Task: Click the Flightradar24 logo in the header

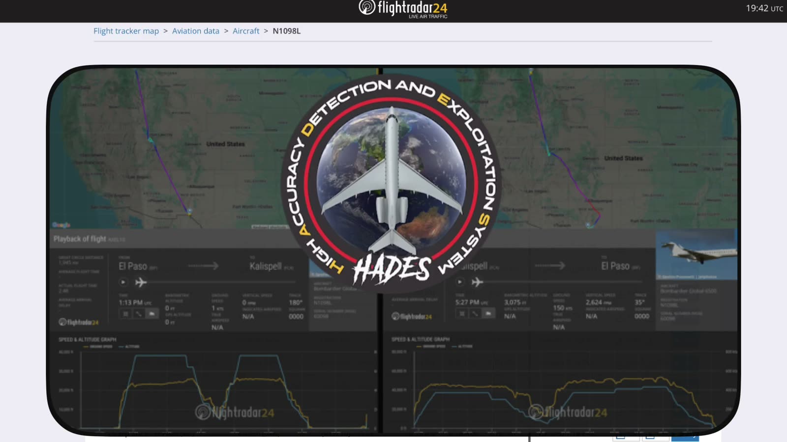Action: 403,9
